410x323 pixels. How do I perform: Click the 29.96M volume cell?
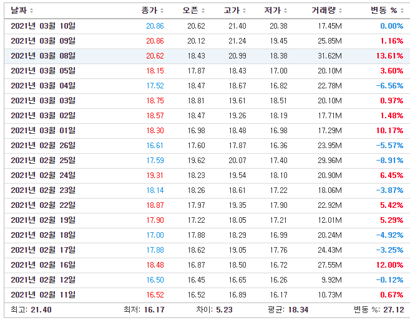click(x=329, y=161)
